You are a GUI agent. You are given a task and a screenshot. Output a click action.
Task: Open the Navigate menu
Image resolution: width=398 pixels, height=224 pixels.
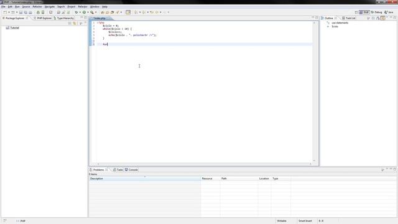pyautogui.click(x=50, y=7)
